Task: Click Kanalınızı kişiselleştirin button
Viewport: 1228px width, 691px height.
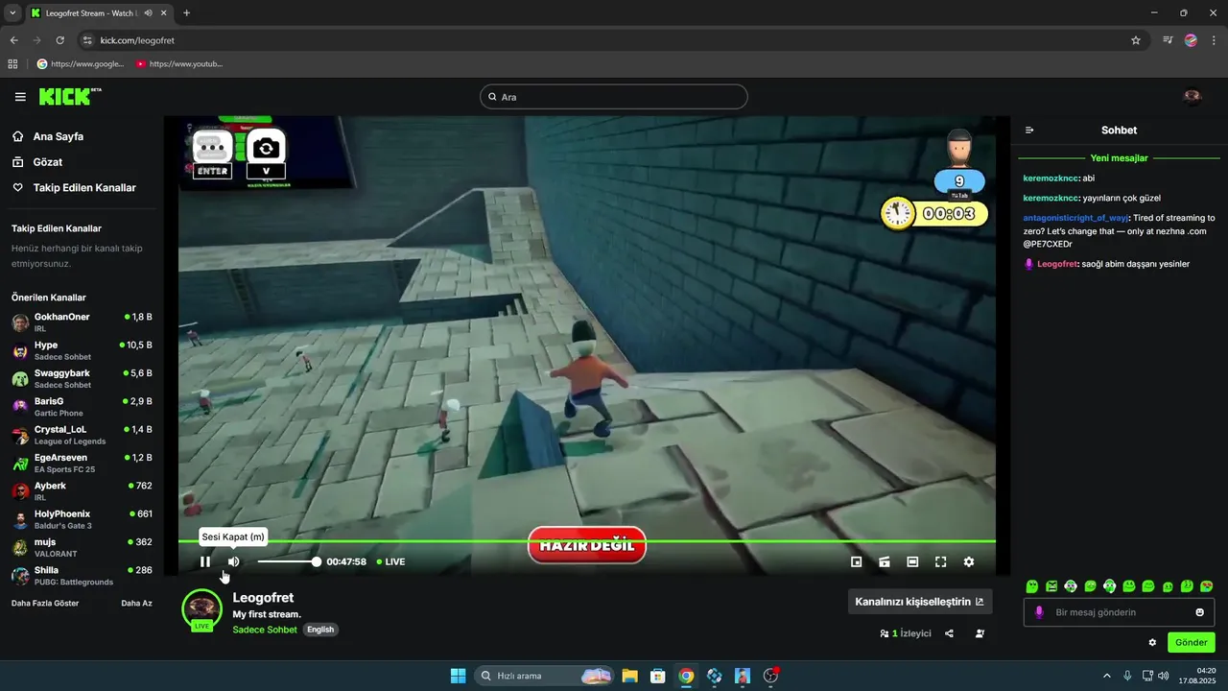Action: (919, 602)
